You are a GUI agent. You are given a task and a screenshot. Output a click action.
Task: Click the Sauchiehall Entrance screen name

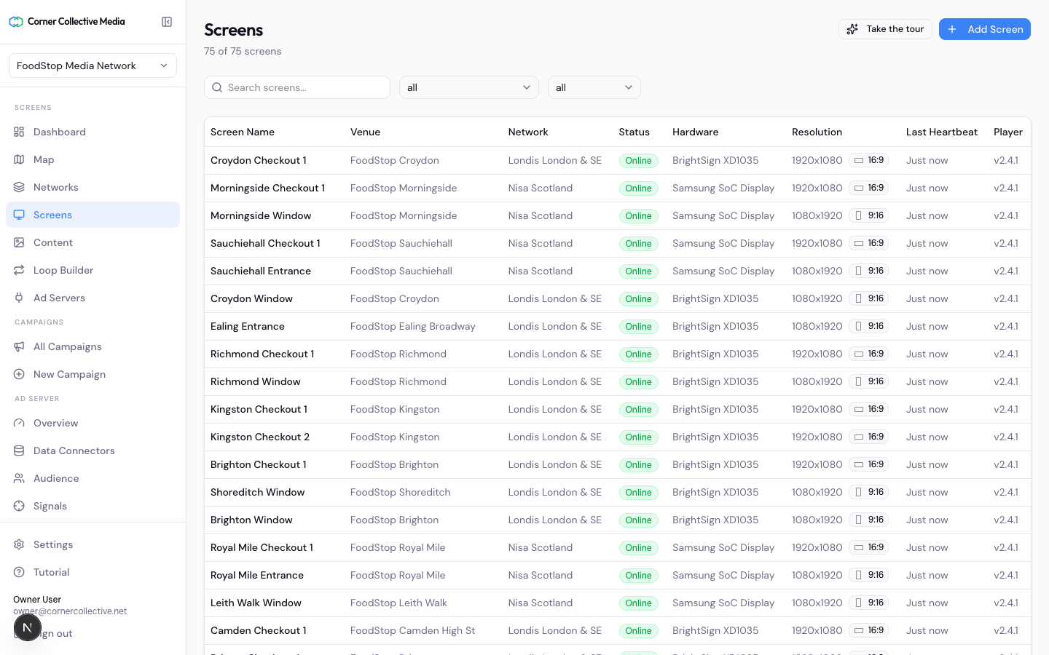point(261,271)
